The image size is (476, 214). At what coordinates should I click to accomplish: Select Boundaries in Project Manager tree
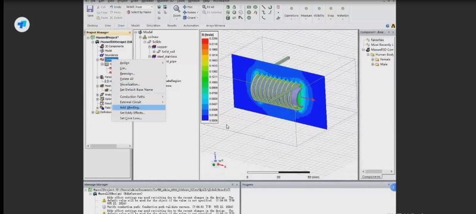pyautogui.click(x=111, y=55)
